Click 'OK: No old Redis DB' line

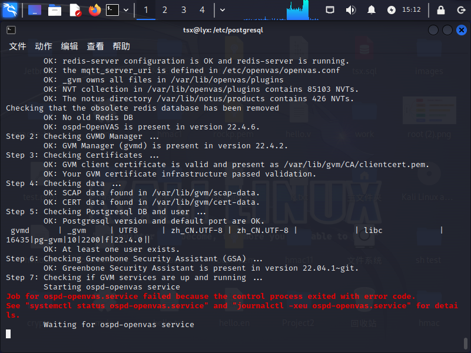coord(88,117)
